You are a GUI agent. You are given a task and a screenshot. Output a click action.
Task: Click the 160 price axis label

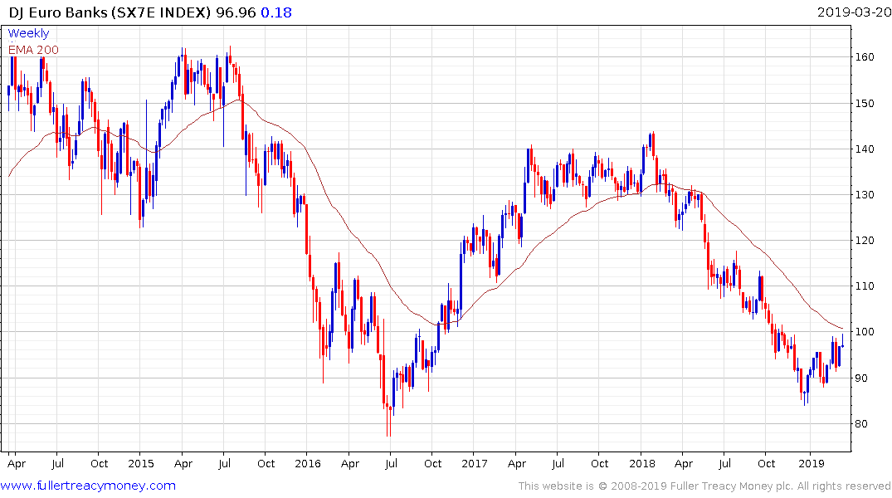point(865,57)
